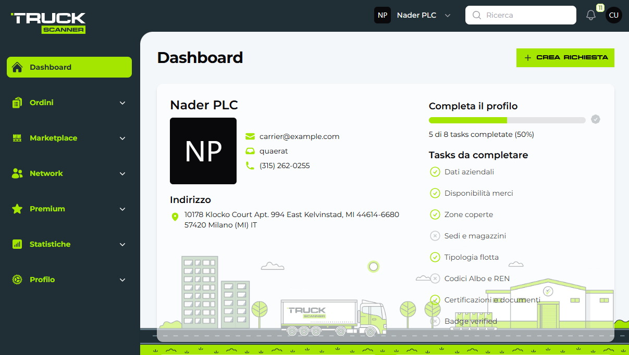629x355 pixels.
Task: Click the Marketplace pallet icon in sidebar
Action: (17, 138)
